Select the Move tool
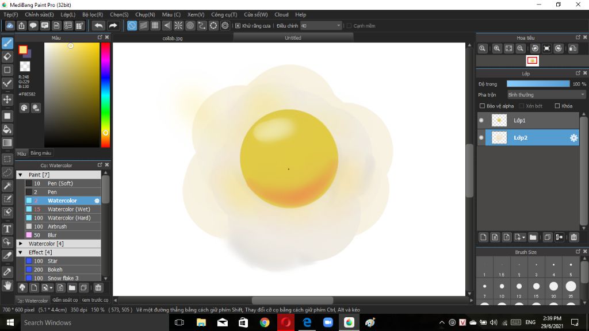Viewport: 589px width, 331px height. tap(7, 99)
